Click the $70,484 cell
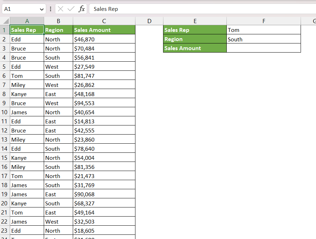Screen dimensions: 316x239 point(104,48)
